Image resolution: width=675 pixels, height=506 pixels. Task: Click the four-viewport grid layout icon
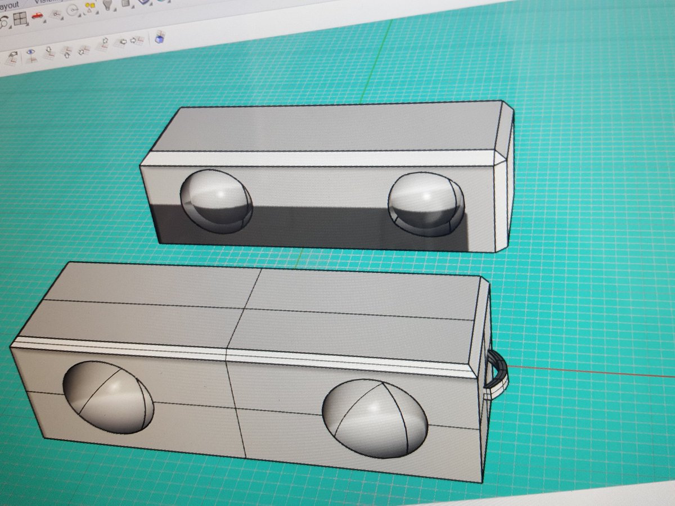pyautogui.click(x=21, y=19)
